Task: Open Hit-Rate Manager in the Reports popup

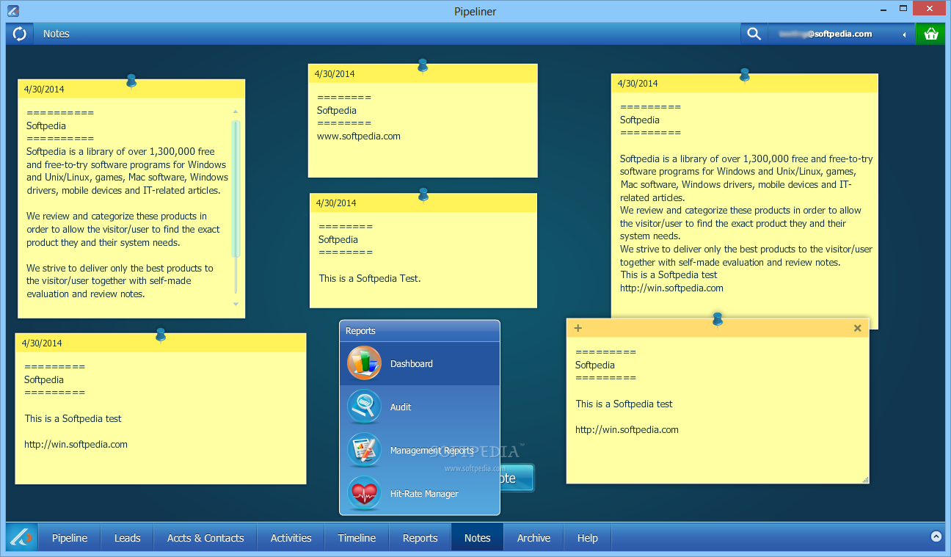Action: click(420, 493)
